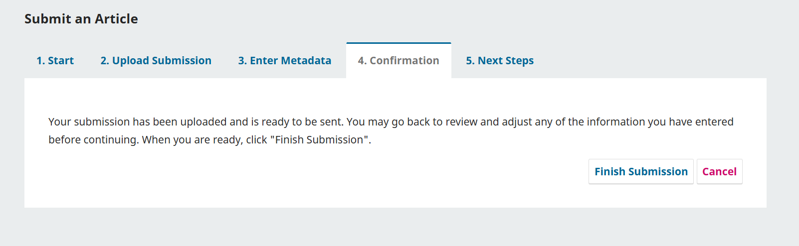Open the Upload Submission tab

156,61
